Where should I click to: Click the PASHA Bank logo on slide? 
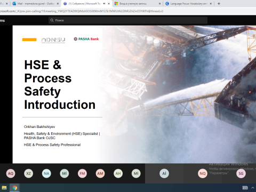click(86, 39)
